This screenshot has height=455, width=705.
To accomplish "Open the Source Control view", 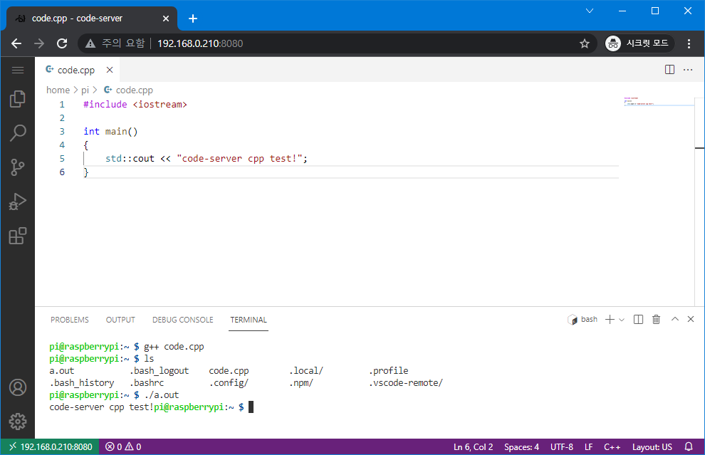I will point(18,167).
